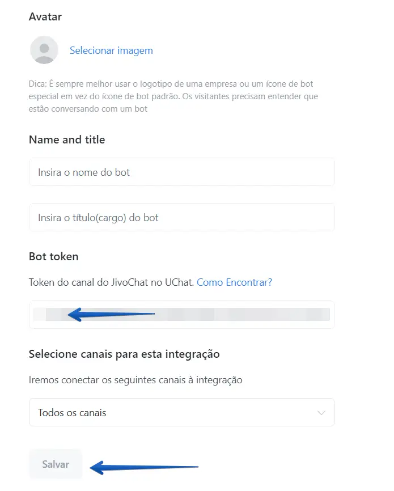394x491 pixels.
Task: Click the Avatar section heading
Action: click(x=45, y=16)
